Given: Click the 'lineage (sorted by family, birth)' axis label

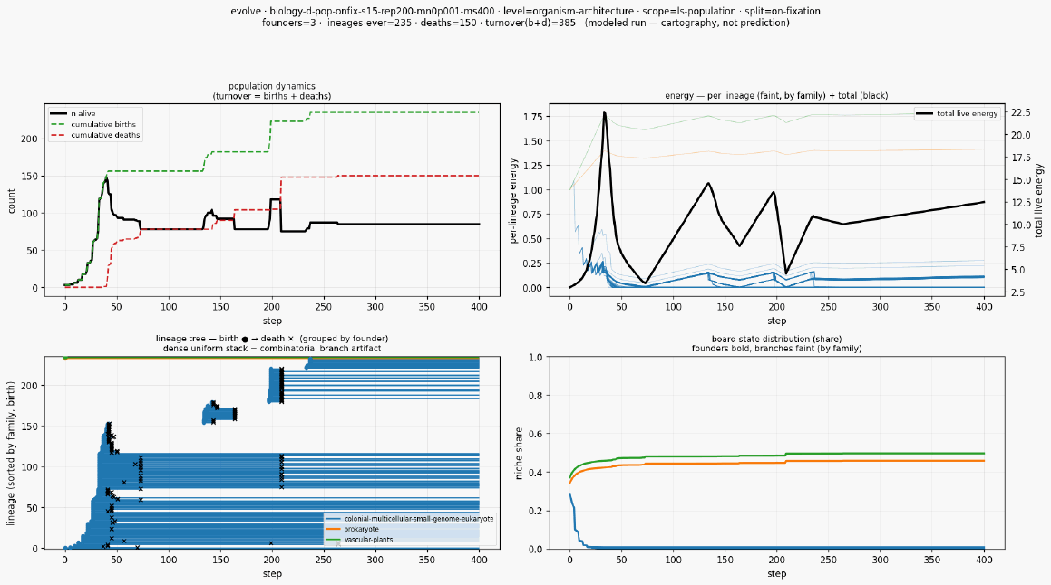Looking at the screenshot, I should (12, 453).
